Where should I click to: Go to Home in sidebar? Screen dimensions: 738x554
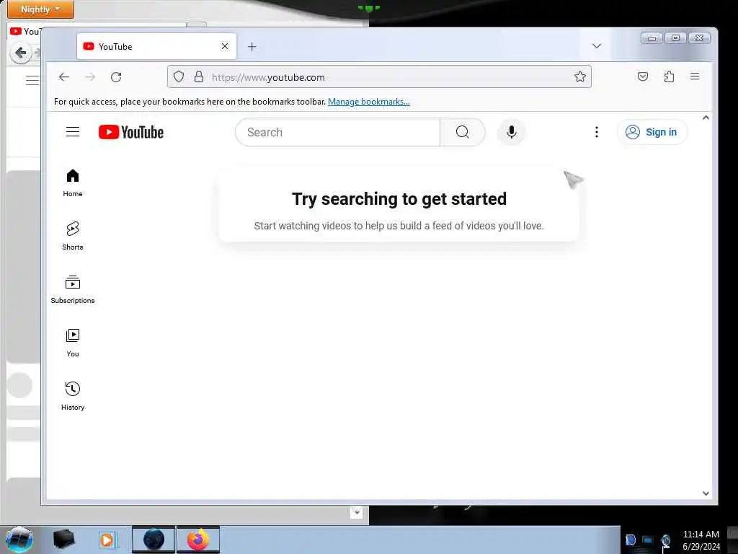(x=73, y=183)
